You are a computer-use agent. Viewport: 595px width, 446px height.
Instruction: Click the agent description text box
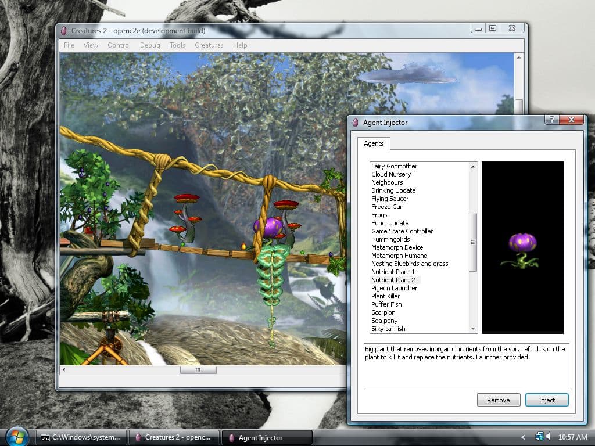click(x=466, y=366)
